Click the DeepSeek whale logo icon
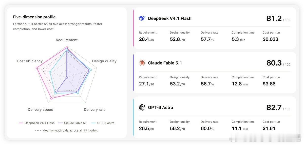Viewport: 304px width, 145px height. coord(142,18)
